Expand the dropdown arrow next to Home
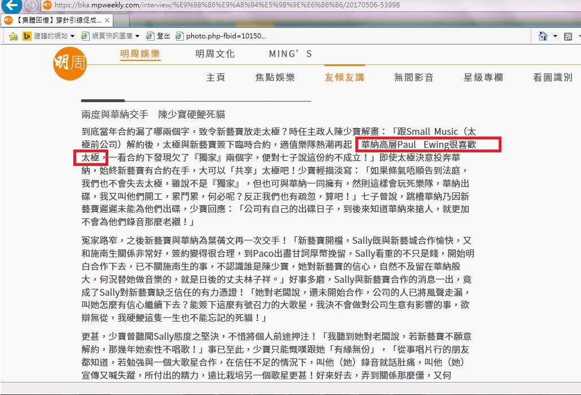 (x=555, y=36)
